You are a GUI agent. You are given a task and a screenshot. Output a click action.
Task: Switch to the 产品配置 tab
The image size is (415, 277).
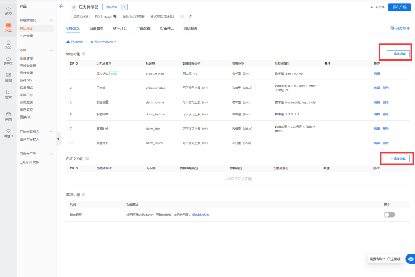tap(144, 28)
